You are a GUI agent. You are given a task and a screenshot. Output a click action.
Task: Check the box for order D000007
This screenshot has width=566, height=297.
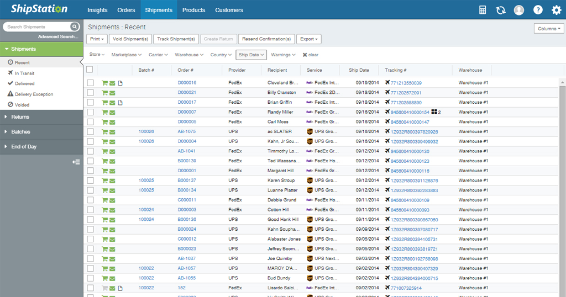coord(90,112)
